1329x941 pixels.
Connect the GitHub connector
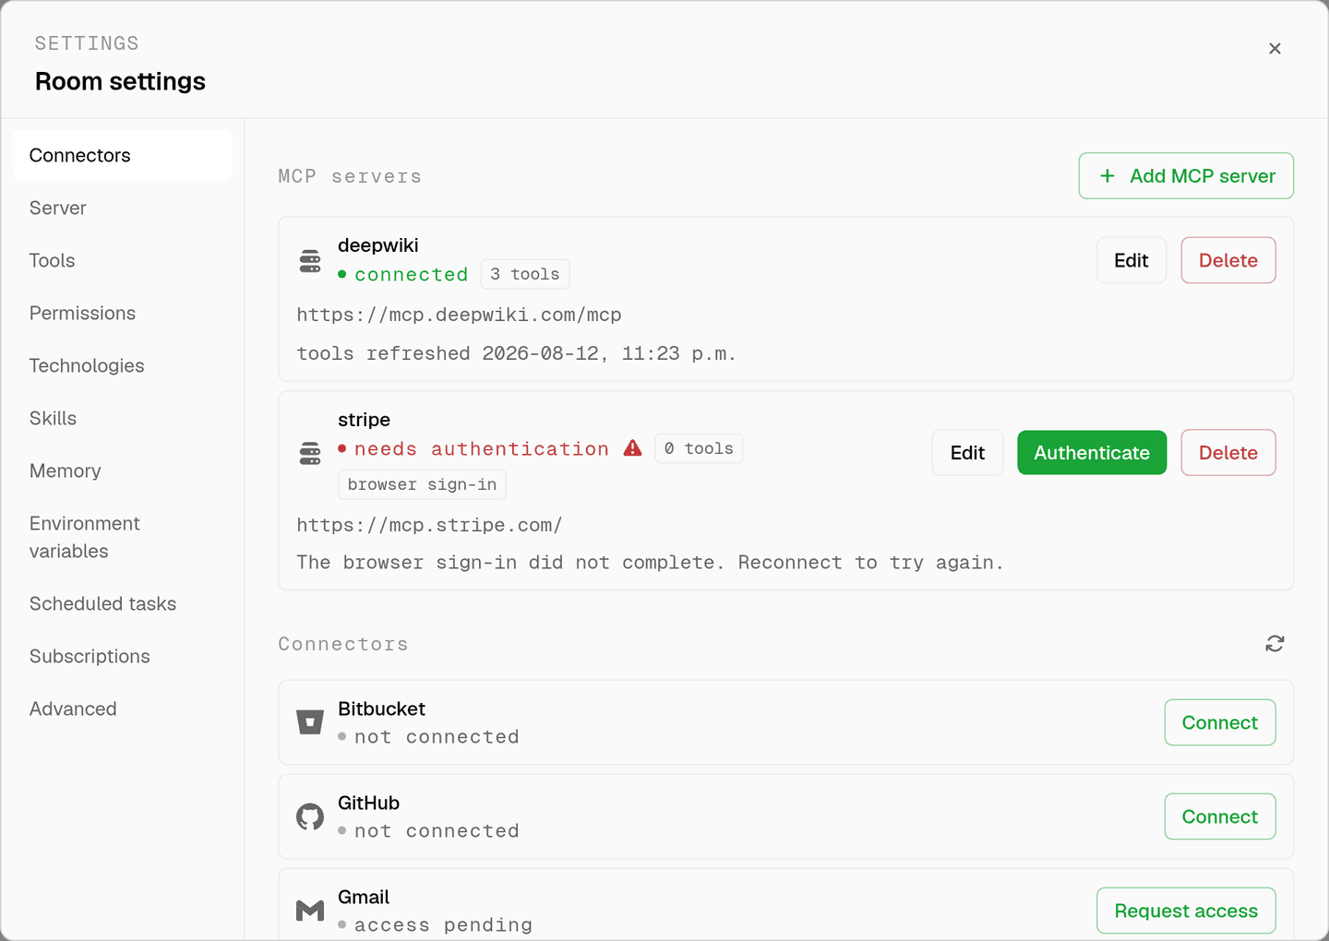click(1220, 816)
